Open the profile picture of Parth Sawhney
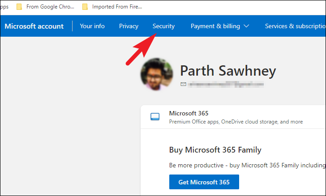Screen dimensions: 326x196 pyautogui.click(x=157, y=74)
